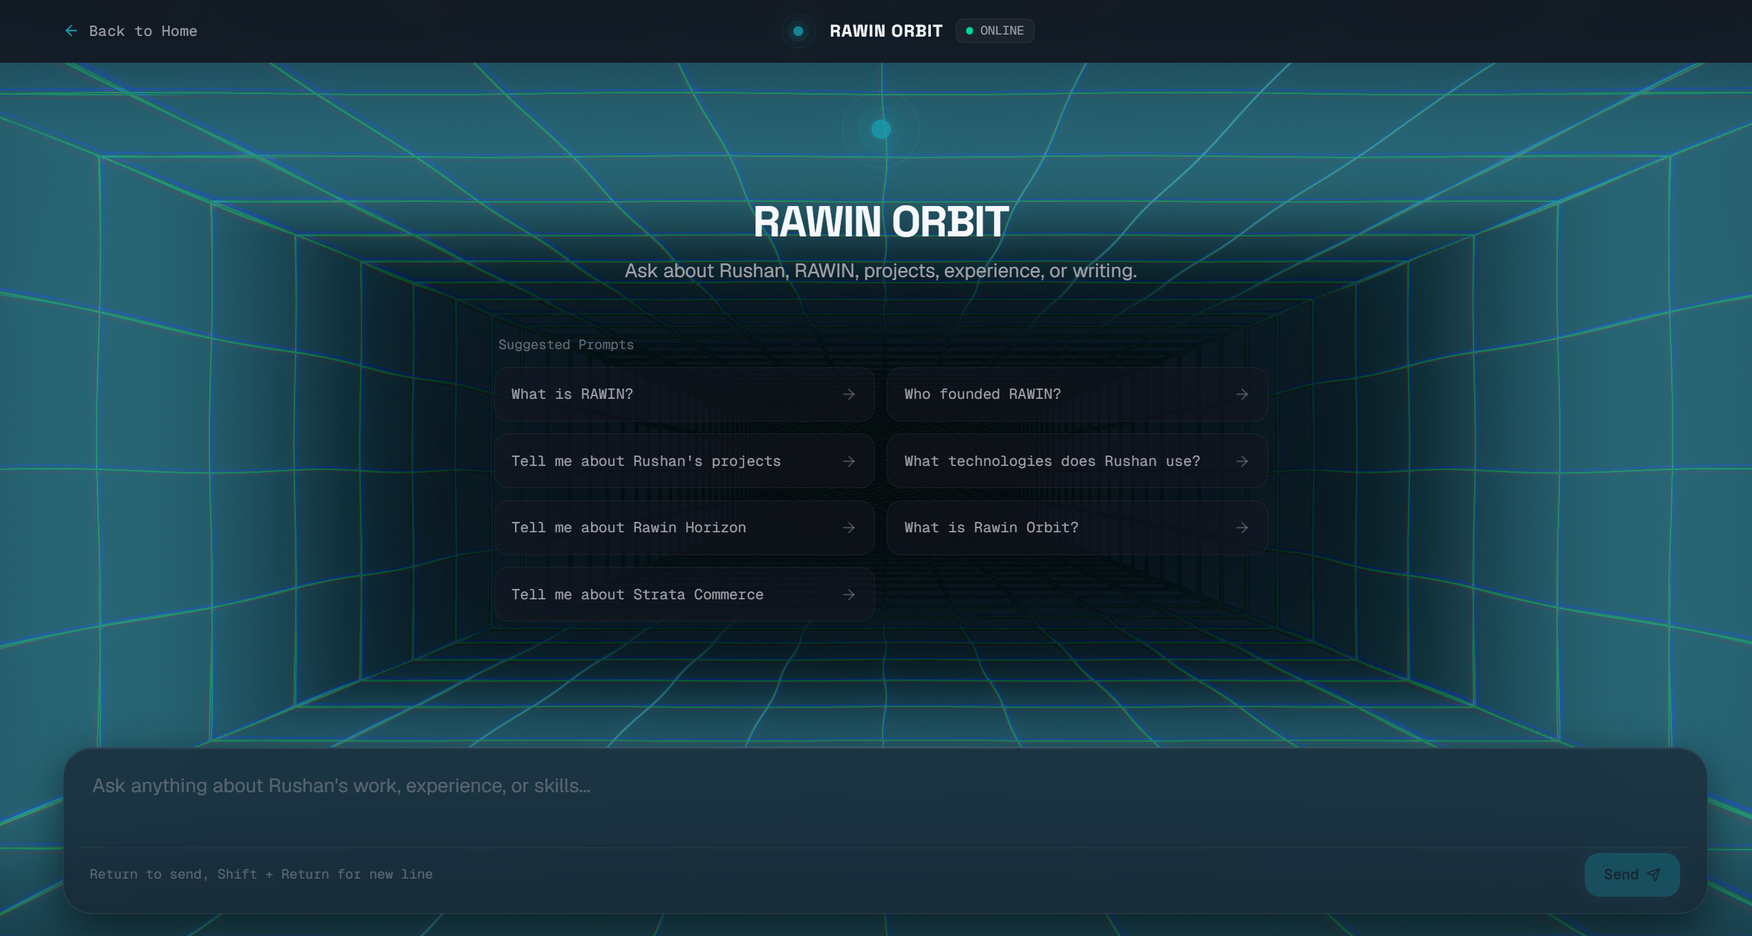Select the 'What is RAWIN?' prompt
Screen dimensions: 1752x936
684,394
